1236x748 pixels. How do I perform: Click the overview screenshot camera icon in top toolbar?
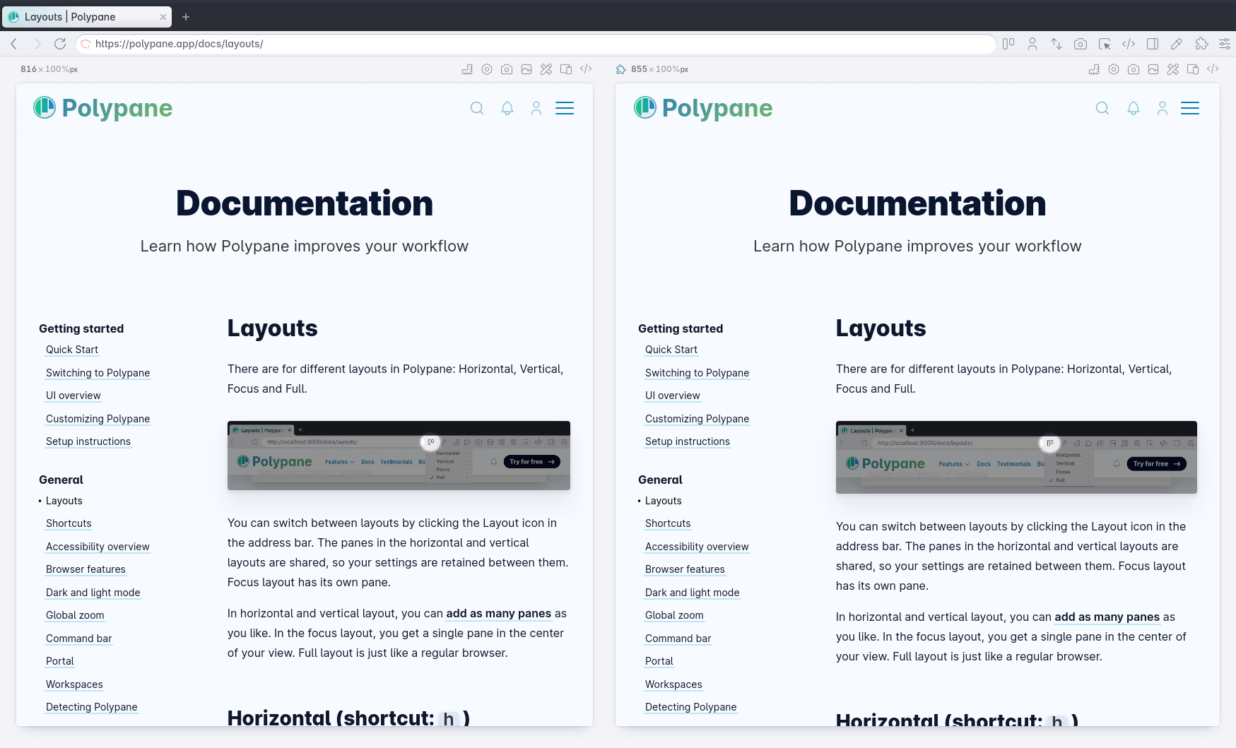pyautogui.click(x=1081, y=44)
